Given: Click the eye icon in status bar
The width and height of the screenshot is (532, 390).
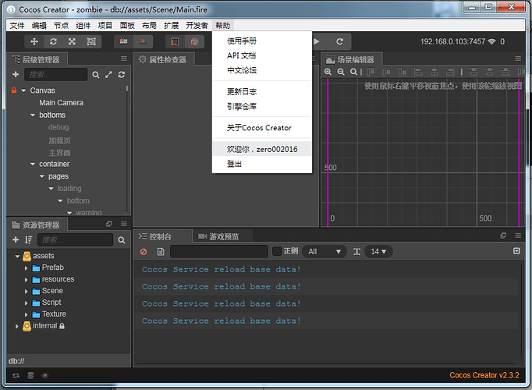Looking at the screenshot, I should coord(44,375).
